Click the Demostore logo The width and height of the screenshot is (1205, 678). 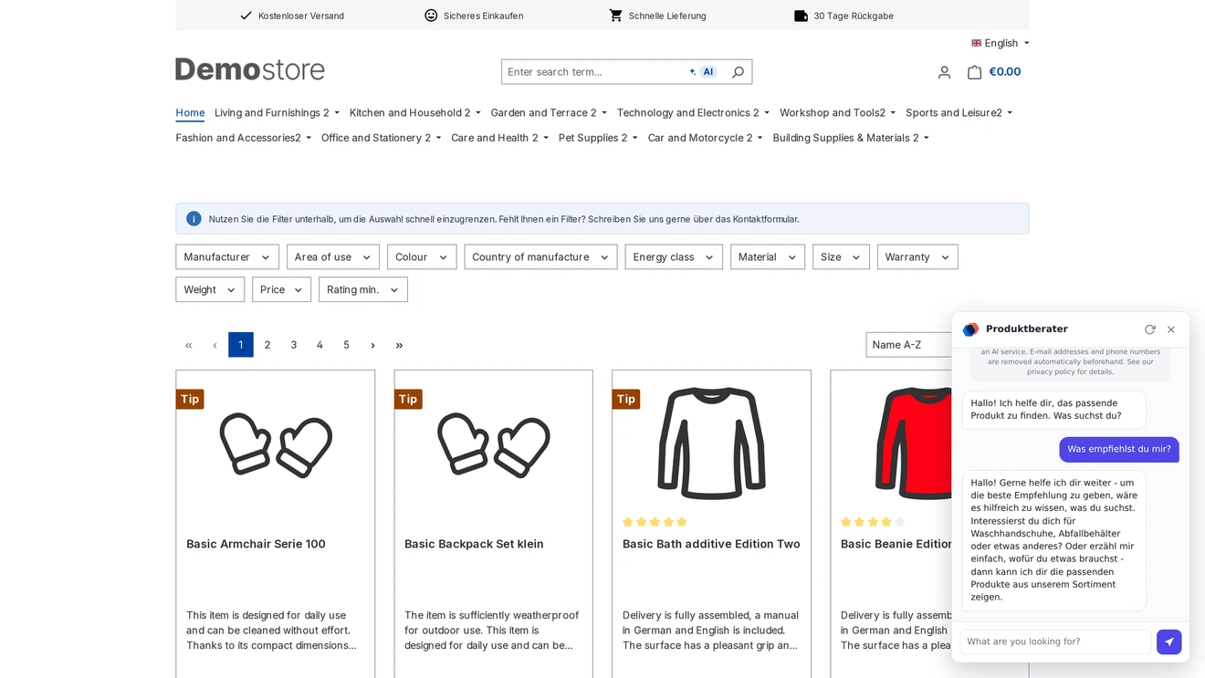250,69
